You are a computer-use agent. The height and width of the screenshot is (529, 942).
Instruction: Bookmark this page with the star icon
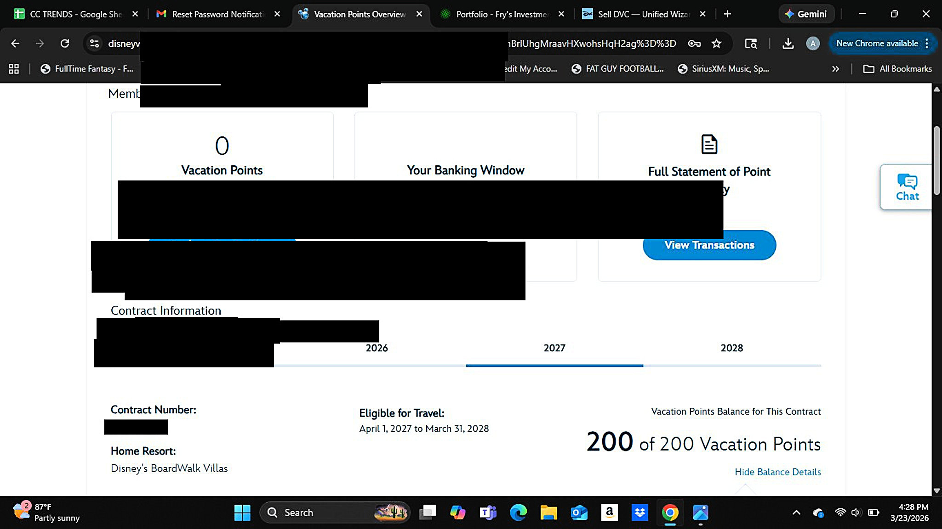coord(716,44)
